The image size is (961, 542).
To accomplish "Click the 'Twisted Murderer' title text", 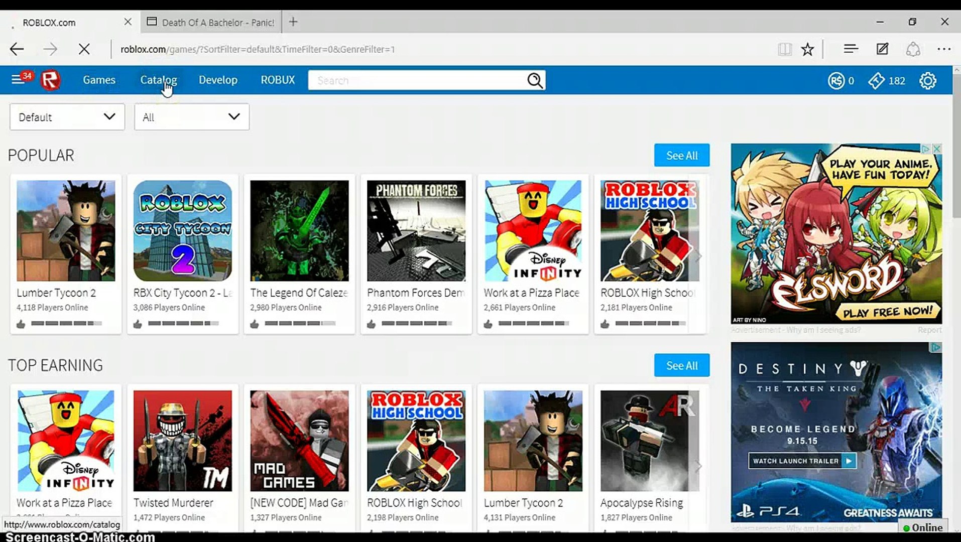I will point(173,503).
